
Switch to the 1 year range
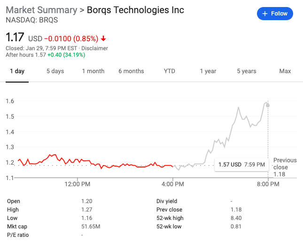tap(208, 71)
